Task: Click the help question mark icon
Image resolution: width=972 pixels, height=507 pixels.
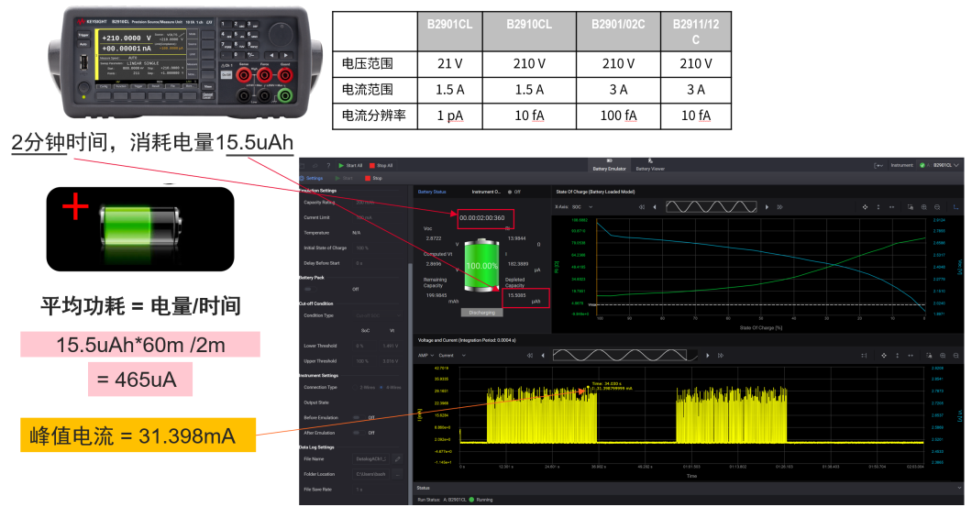Action: [x=328, y=166]
